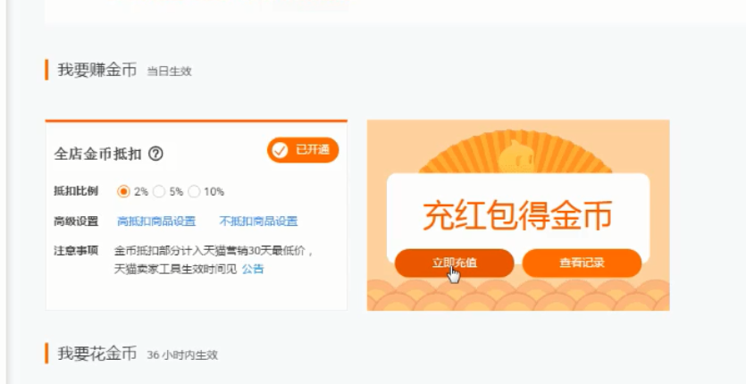Image resolution: width=746 pixels, height=384 pixels.
Task: Click the 高级设置 row label
Action: (76, 221)
